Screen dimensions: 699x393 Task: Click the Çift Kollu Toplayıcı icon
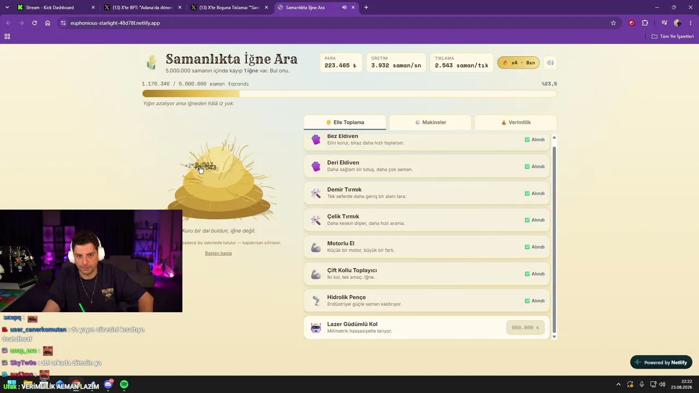pos(316,274)
